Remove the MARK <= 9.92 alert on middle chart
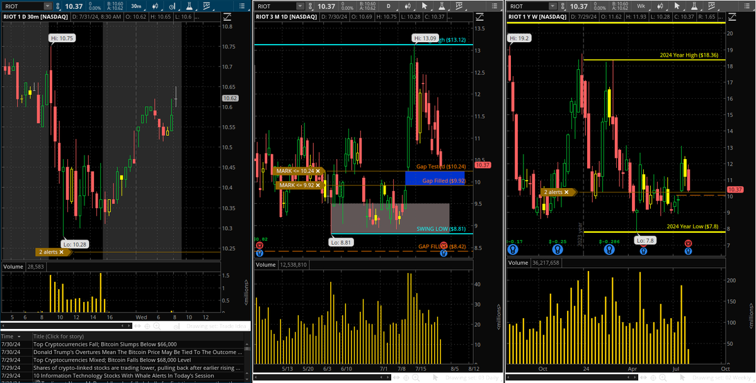The width and height of the screenshot is (756, 383). tap(318, 186)
